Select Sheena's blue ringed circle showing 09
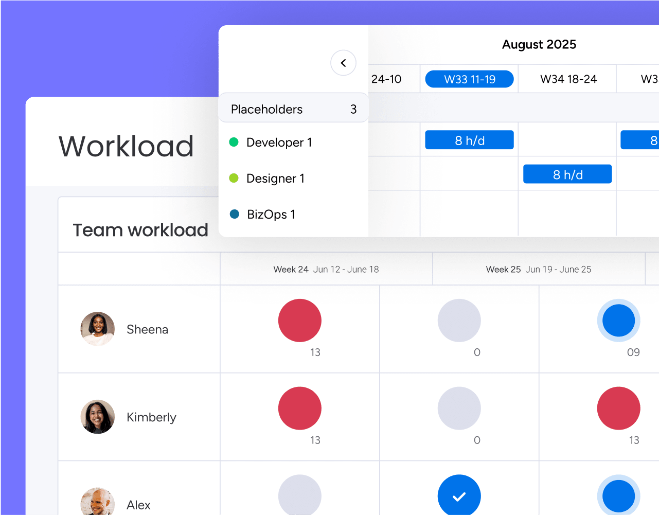Viewport: 659px width, 515px height. [x=618, y=320]
